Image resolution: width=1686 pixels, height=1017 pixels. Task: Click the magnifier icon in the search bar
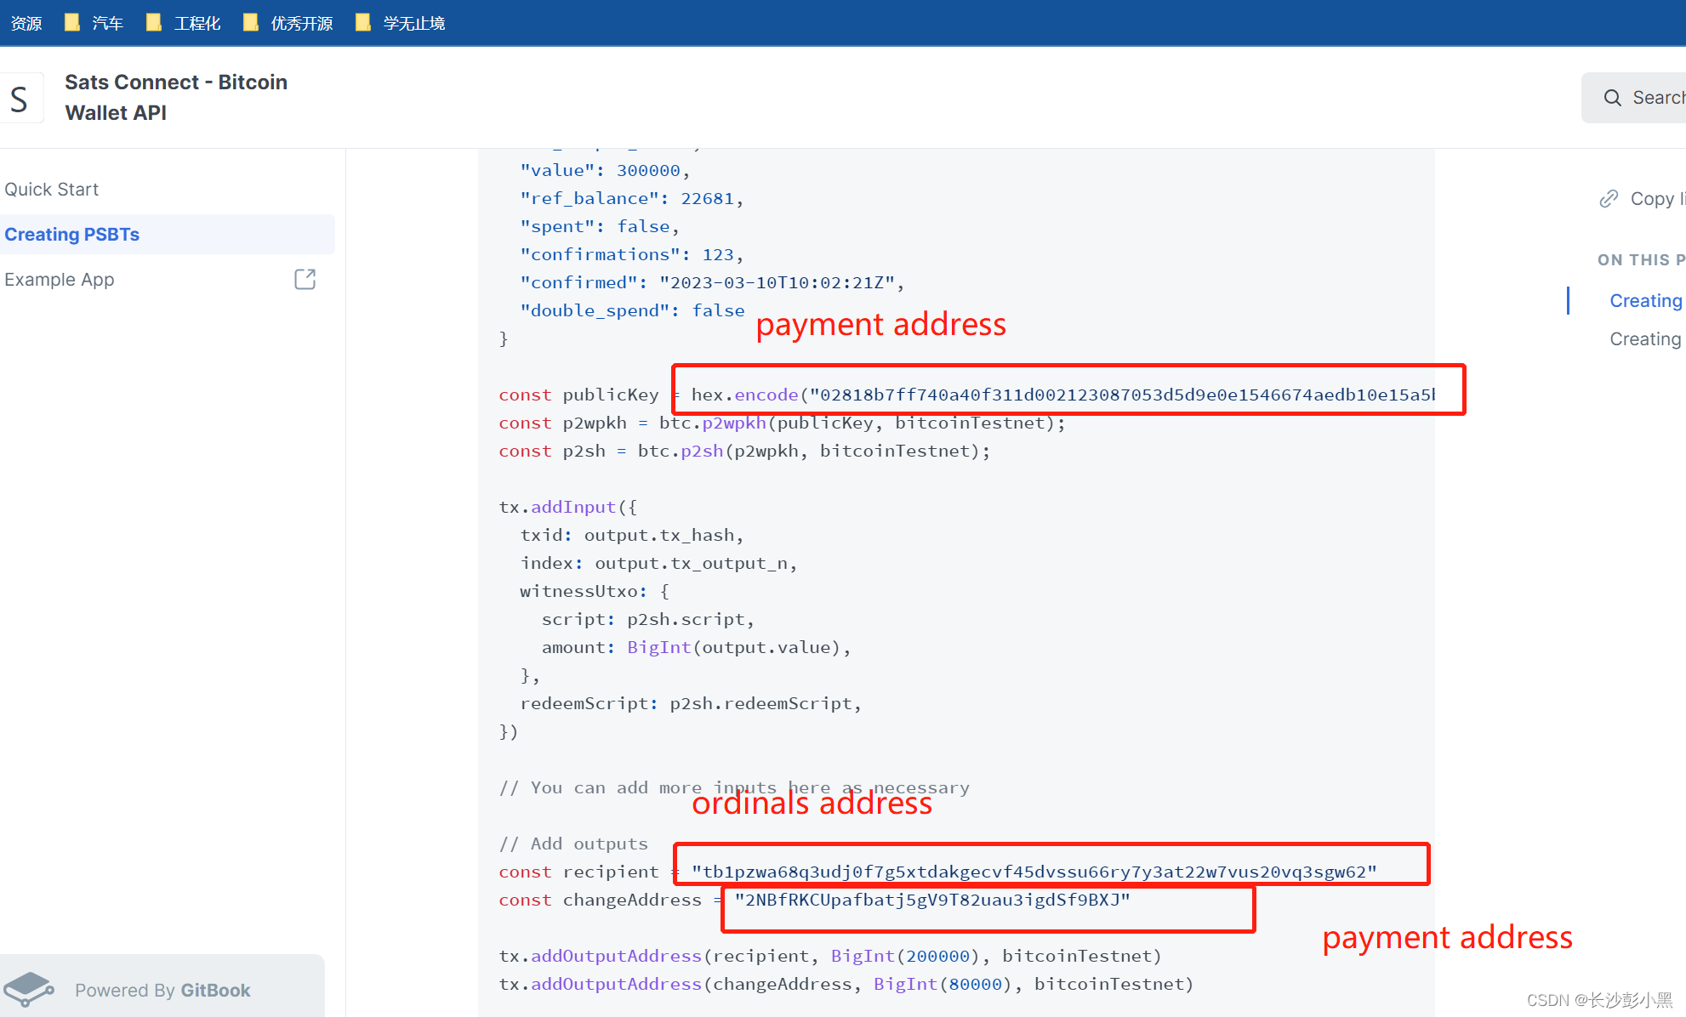1613,97
